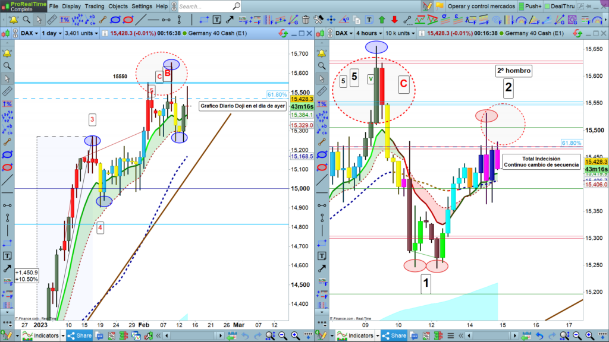
Task: Open the Trading menu
Action: 94,6
